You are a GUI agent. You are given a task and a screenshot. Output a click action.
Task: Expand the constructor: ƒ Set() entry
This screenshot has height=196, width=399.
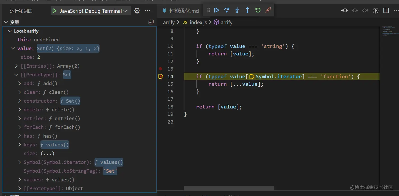click(20, 101)
